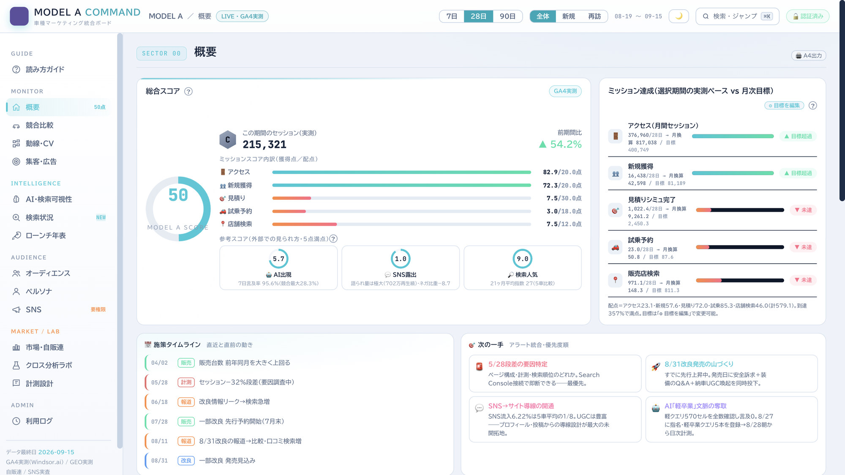This screenshot has width=845, height=475.
Task: Toggle dark mode with the moon button
Action: coord(679,16)
